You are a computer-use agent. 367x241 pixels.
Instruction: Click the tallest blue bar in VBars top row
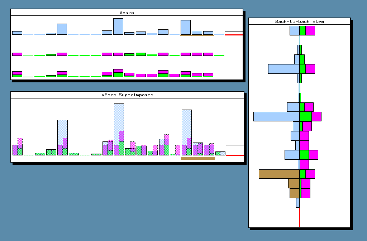118,26
